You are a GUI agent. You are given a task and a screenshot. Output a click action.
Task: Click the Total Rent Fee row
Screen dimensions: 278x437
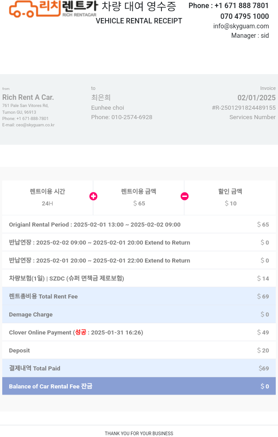139,296
